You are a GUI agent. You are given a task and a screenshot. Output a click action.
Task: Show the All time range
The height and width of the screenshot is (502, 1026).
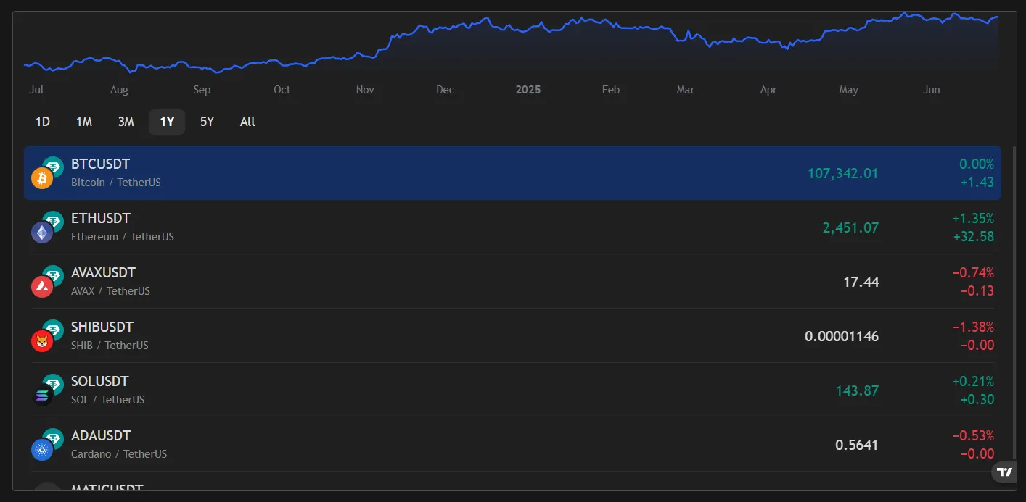coord(247,122)
